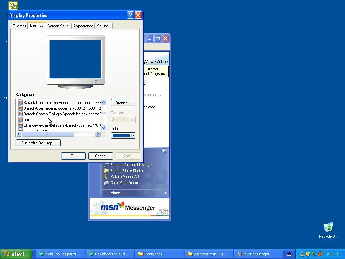Viewport: 345px width, 259px height.
Task: Maximize the MSN Messenger window
Action: 158,39
